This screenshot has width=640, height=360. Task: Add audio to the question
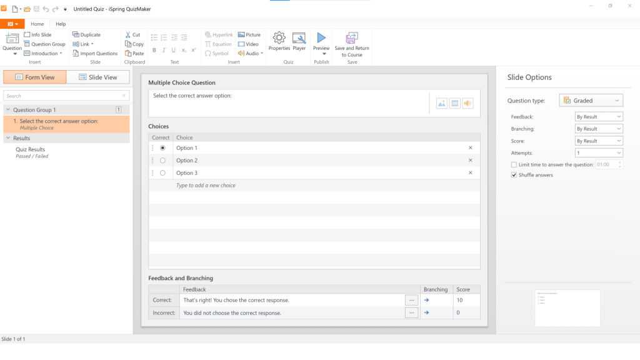click(249, 52)
